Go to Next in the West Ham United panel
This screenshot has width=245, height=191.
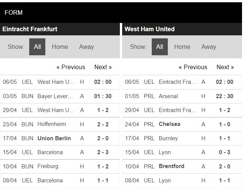click(225, 67)
